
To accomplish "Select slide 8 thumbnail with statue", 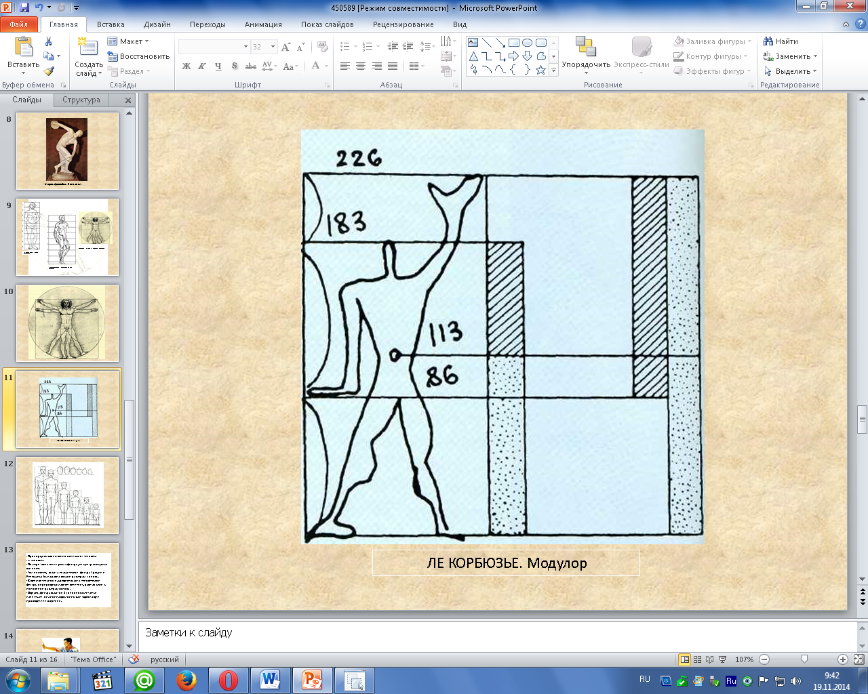I will tap(68, 151).
